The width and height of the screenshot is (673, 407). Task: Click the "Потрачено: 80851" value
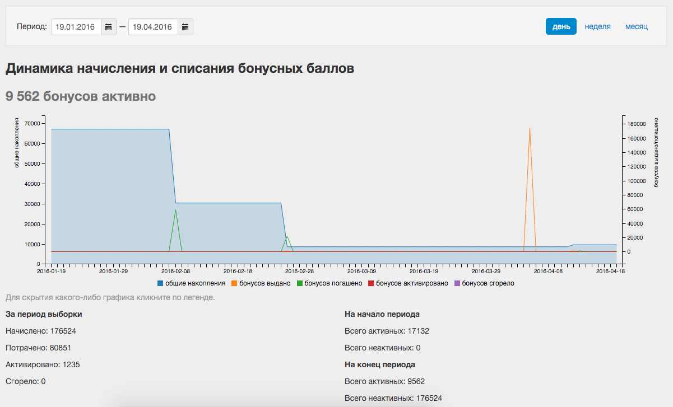(38, 348)
